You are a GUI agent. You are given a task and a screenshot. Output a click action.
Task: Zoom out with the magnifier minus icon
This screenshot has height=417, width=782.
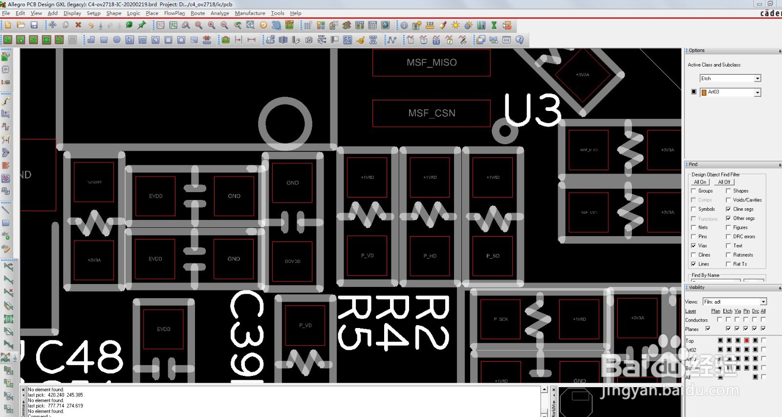pyautogui.click(x=224, y=25)
